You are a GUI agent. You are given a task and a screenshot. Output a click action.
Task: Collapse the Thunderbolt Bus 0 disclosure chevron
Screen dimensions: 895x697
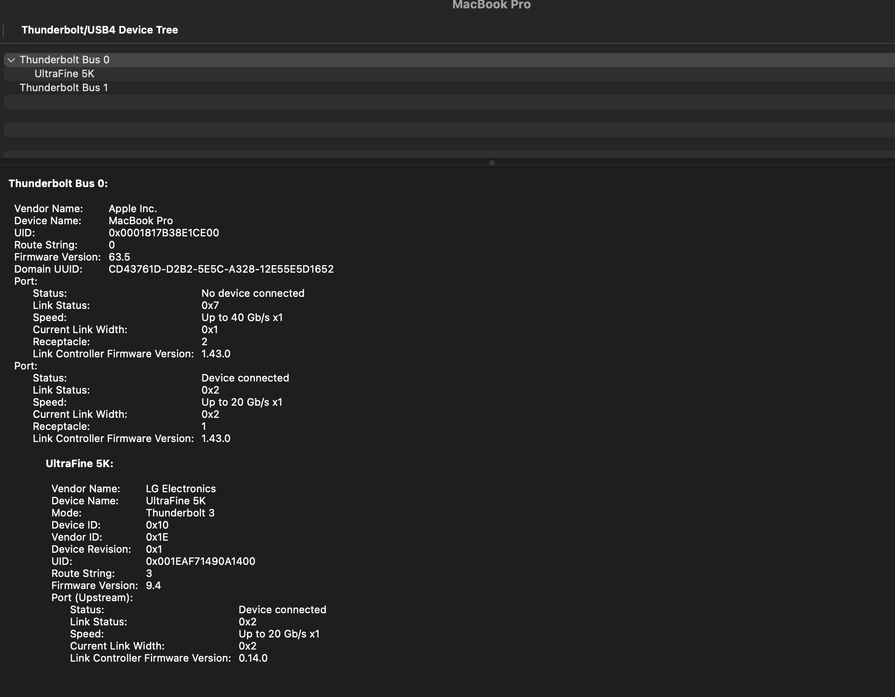[11, 60]
